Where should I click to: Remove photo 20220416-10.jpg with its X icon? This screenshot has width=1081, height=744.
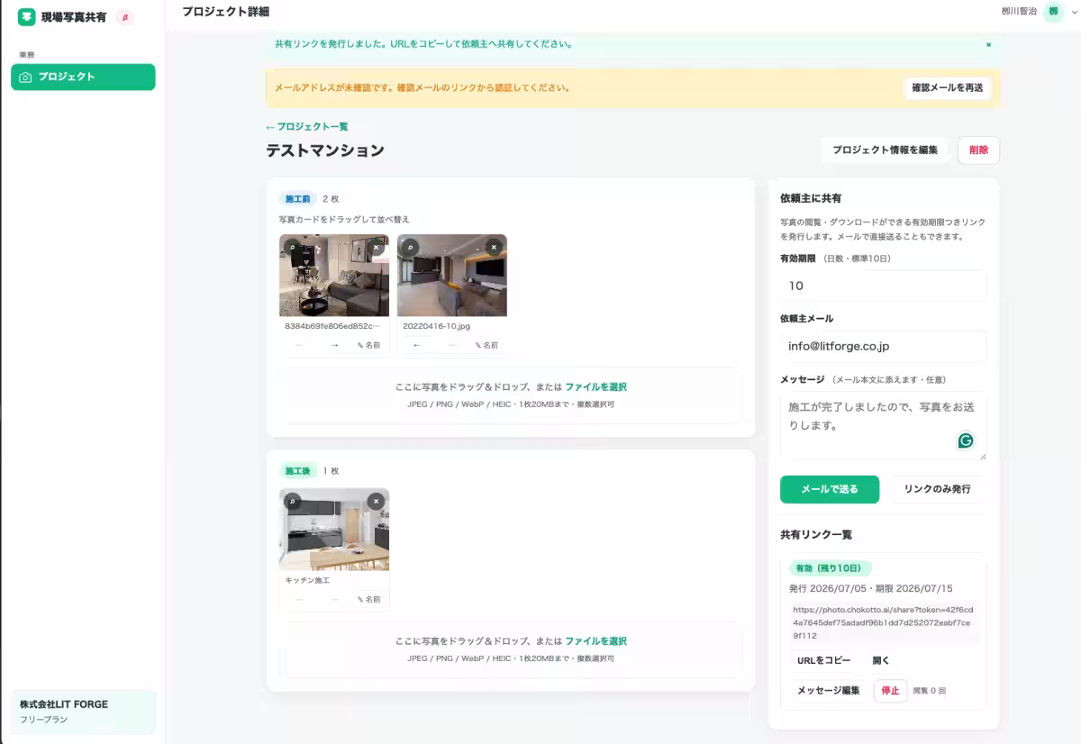pos(494,247)
